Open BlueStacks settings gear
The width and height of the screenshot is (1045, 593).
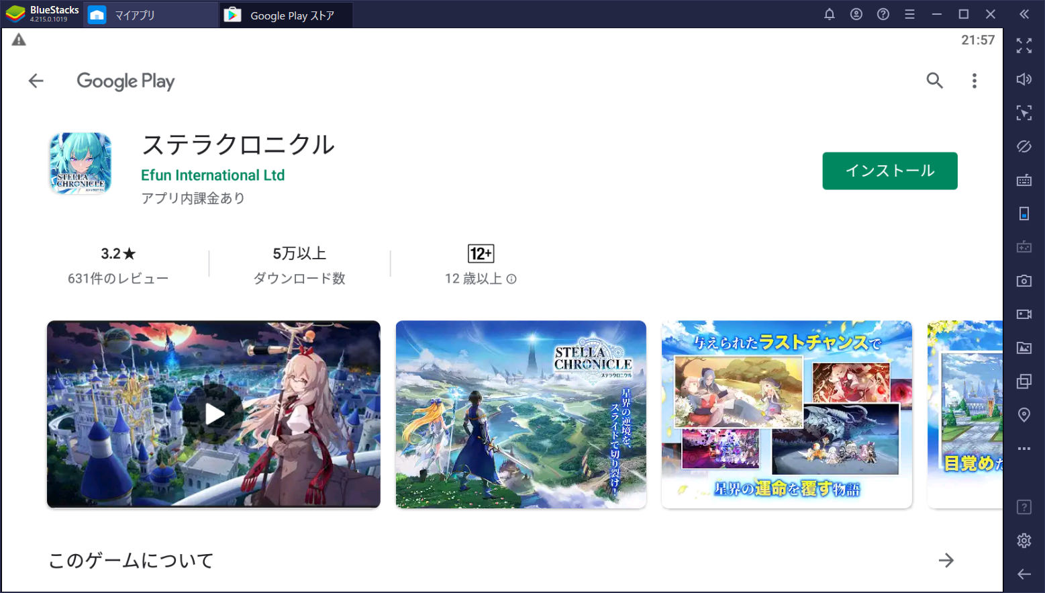coord(1024,541)
